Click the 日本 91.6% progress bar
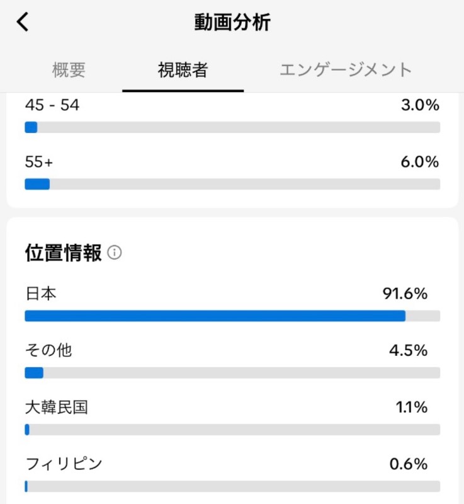Image resolution: width=464 pixels, height=504 pixels. [232, 316]
